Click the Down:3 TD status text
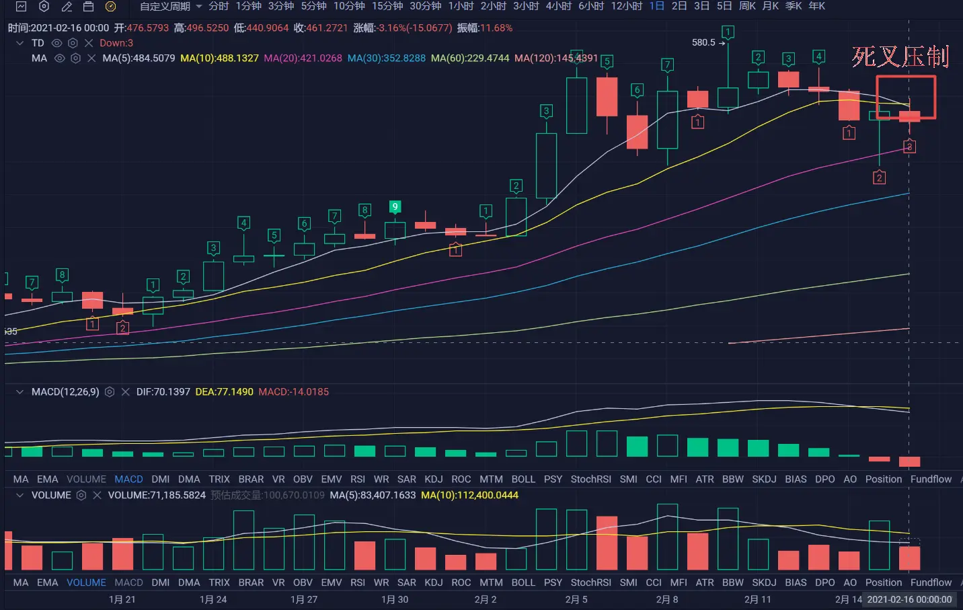This screenshot has width=963, height=610. coord(116,43)
